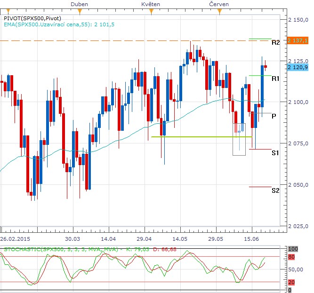314x293 pixels.
Task: Click the green horizontal support line
Action: pyautogui.click(x=201, y=137)
